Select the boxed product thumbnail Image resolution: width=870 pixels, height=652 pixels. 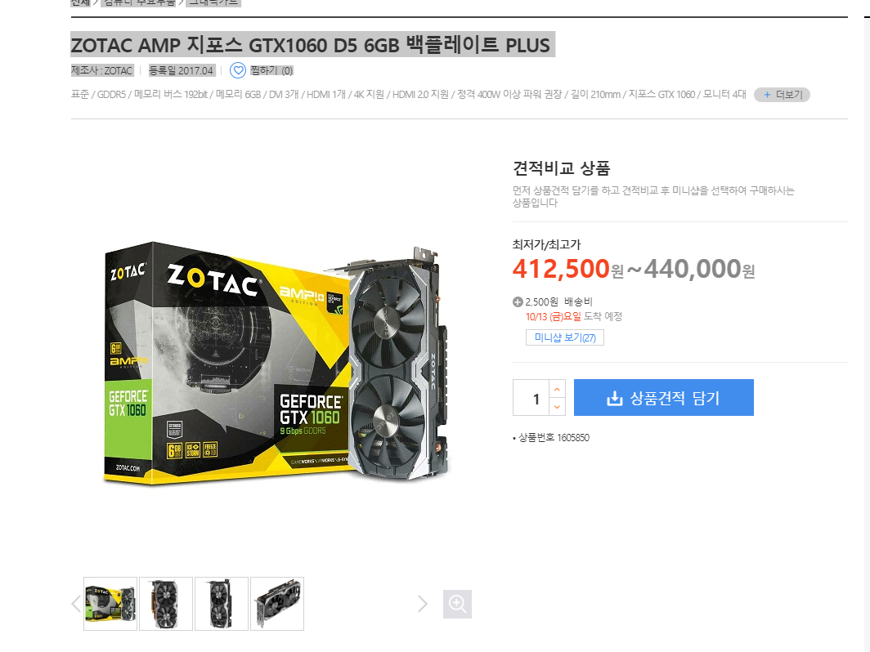pyautogui.click(x=110, y=604)
